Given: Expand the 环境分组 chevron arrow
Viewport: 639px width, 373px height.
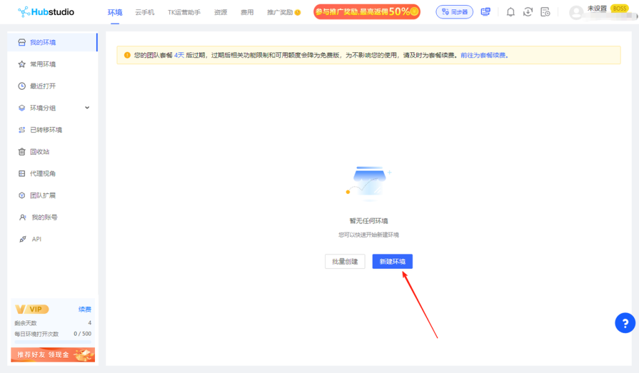Looking at the screenshot, I should 87,108.
